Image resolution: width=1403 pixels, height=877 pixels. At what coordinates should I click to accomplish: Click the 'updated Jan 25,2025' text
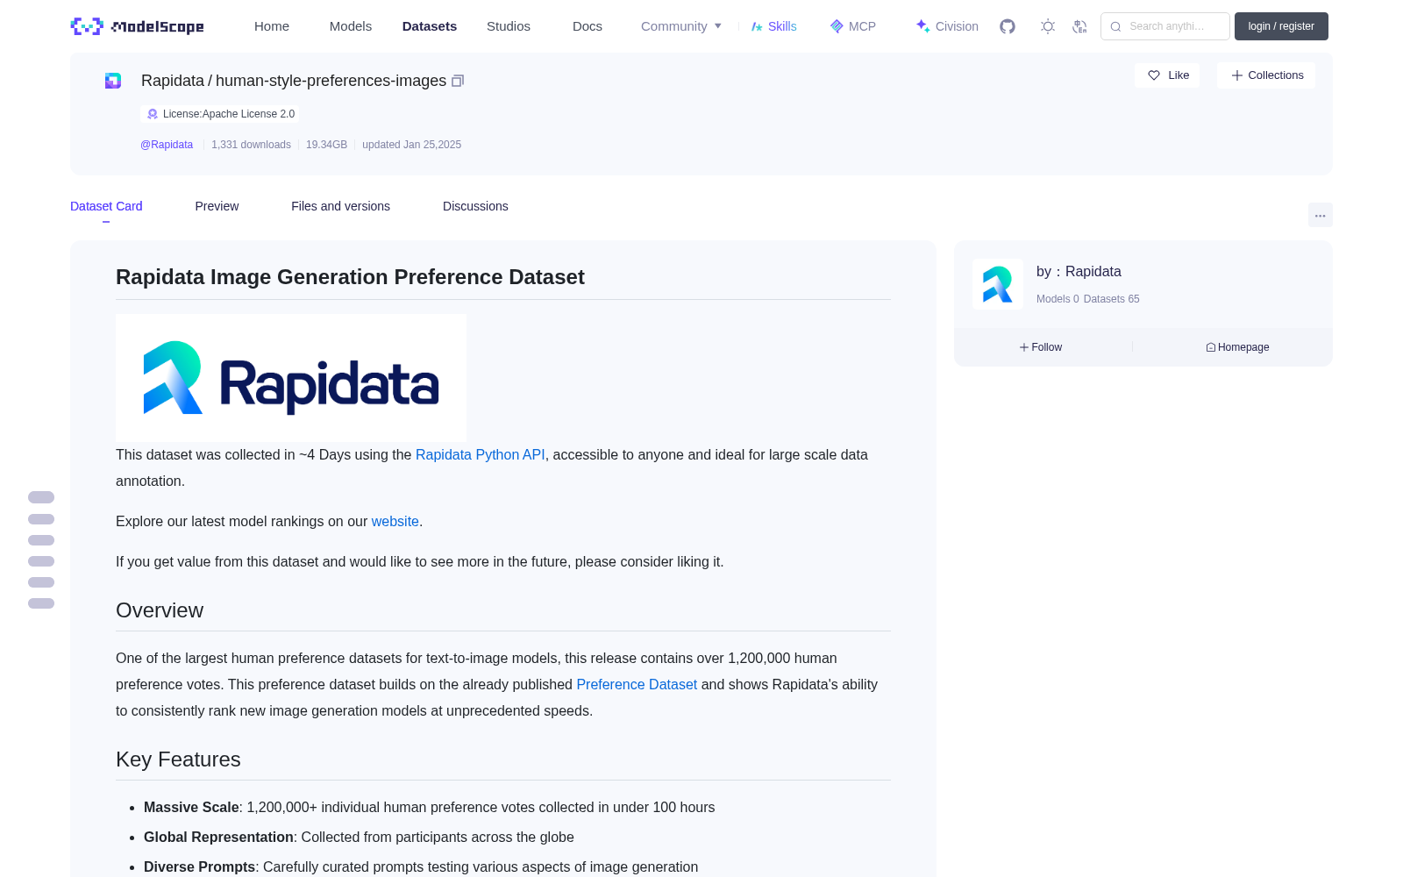pos(411,145)
